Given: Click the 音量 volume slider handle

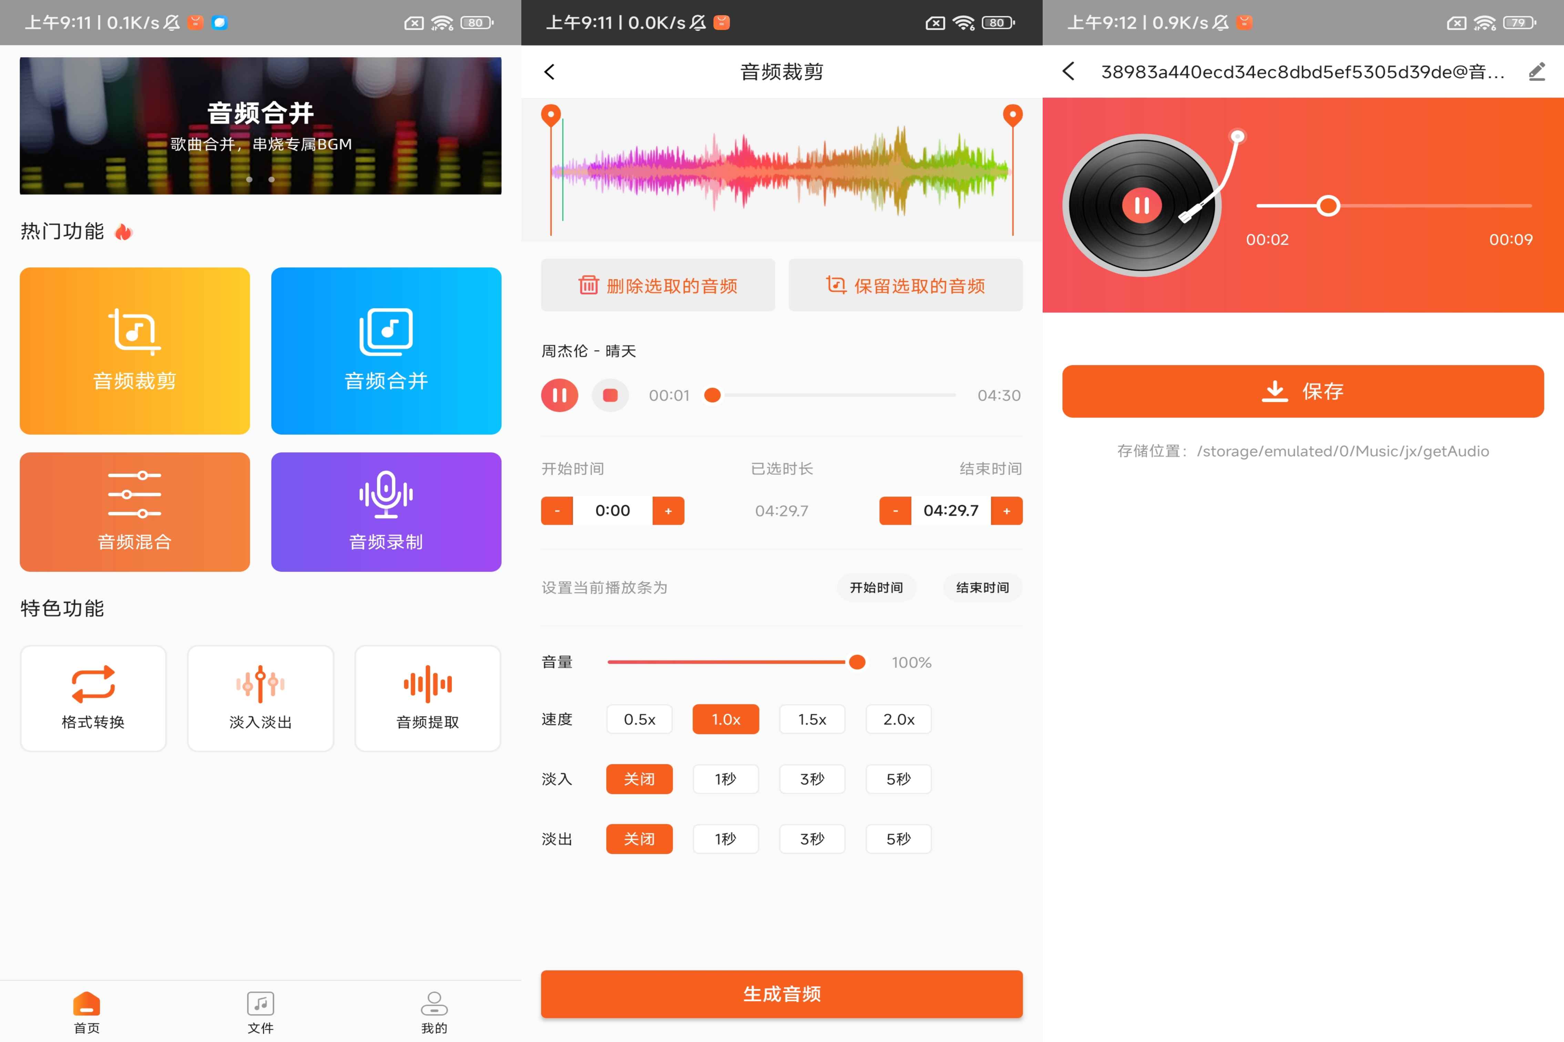Looking at the screenshot, I should [857, 662].
